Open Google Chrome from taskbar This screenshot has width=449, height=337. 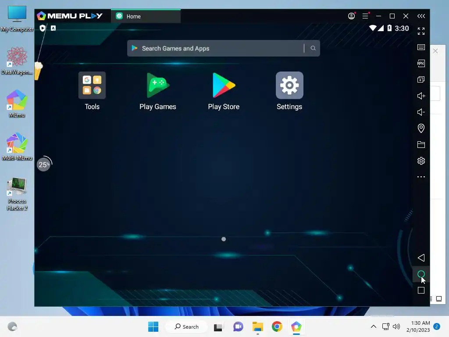point(277,326)
